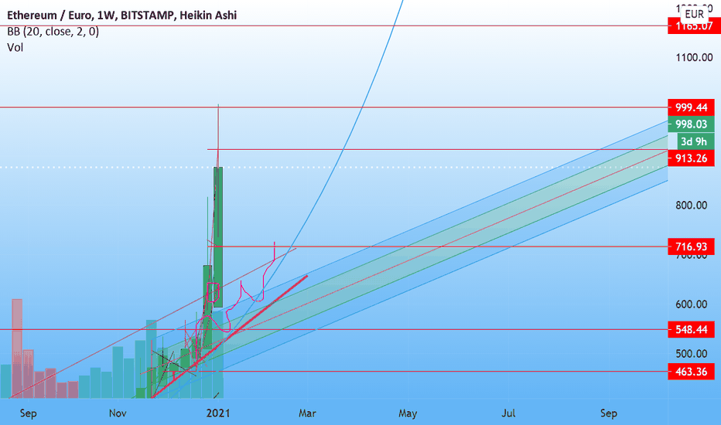This screenshot has height=425, width=721.
Task: Click the Mar time axis label
Action: [x=307, y=413]
